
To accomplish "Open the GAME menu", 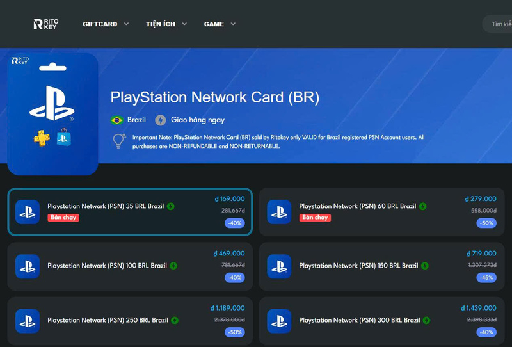I will point(214,24).
